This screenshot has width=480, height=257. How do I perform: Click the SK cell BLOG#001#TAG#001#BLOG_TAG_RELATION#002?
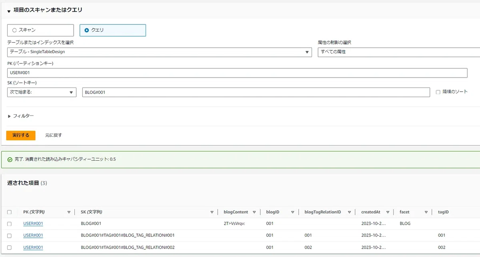click(128, 247)
